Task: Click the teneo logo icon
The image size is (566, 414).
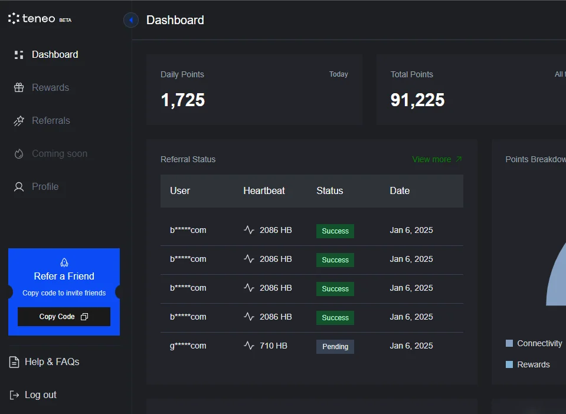Action: (x=14, y=18)
